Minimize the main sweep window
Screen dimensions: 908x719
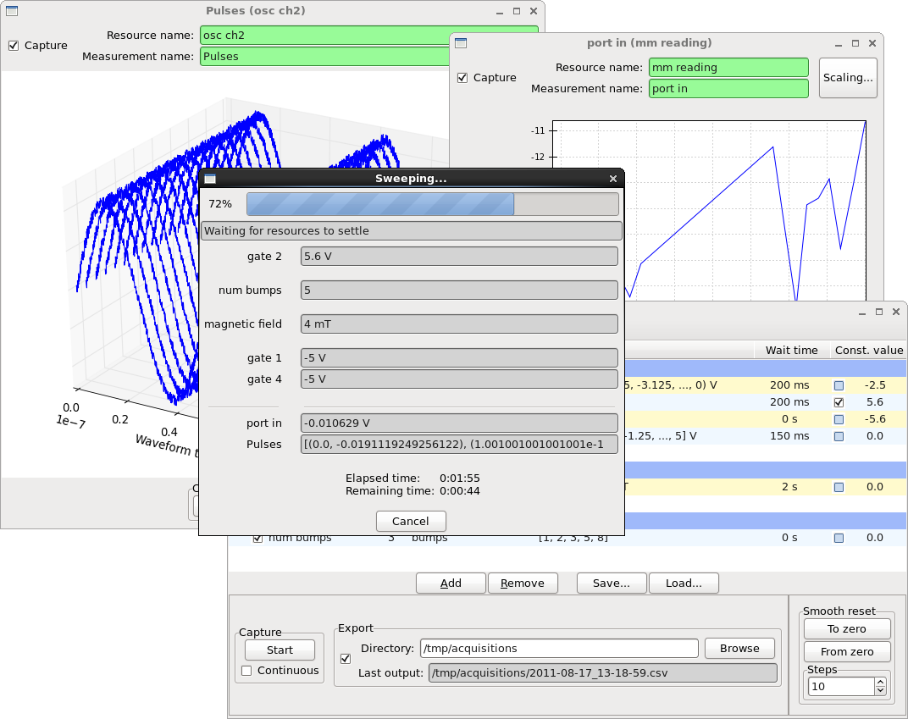tap(862, 312)
